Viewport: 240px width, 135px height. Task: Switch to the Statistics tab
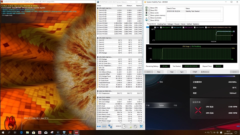[196, 24]
